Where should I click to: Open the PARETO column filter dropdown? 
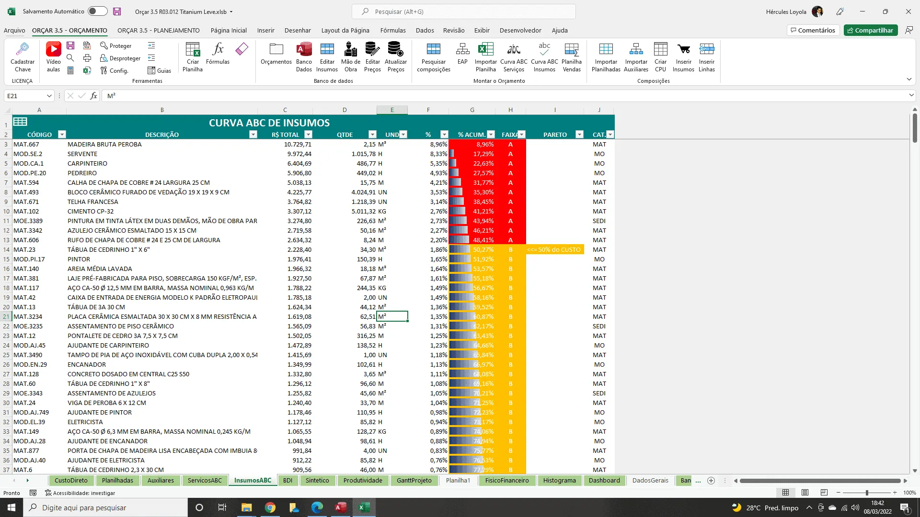[x=579, y=135]
